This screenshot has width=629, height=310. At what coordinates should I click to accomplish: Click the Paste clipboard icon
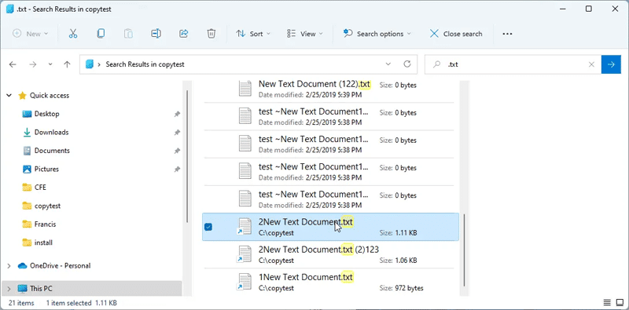point(128,34)
